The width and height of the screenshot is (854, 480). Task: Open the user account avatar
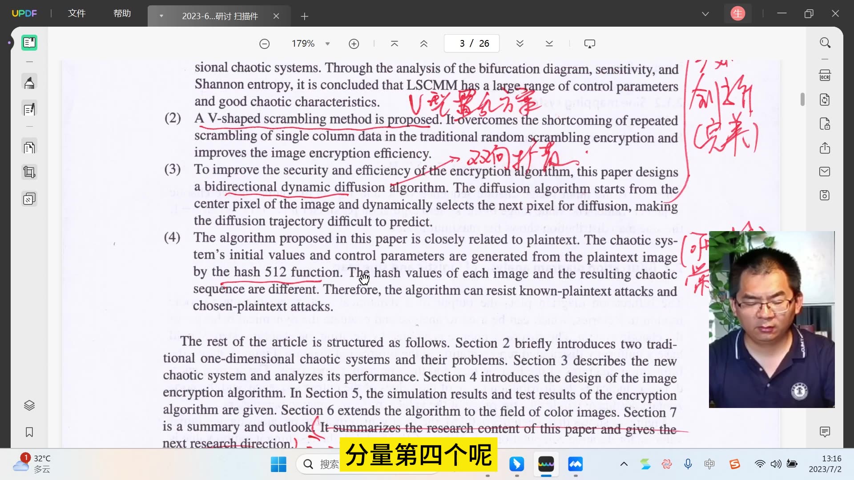point(738,14)
